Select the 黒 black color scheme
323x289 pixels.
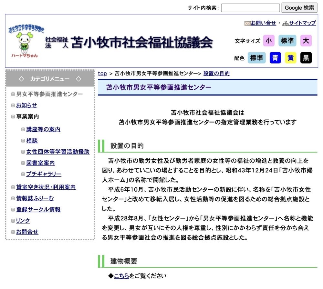[x=306, y=58]
